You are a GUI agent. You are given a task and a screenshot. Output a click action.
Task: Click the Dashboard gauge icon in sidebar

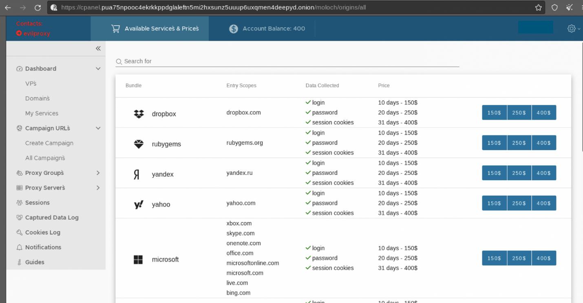pyautogui.click(x=20, y=69)
